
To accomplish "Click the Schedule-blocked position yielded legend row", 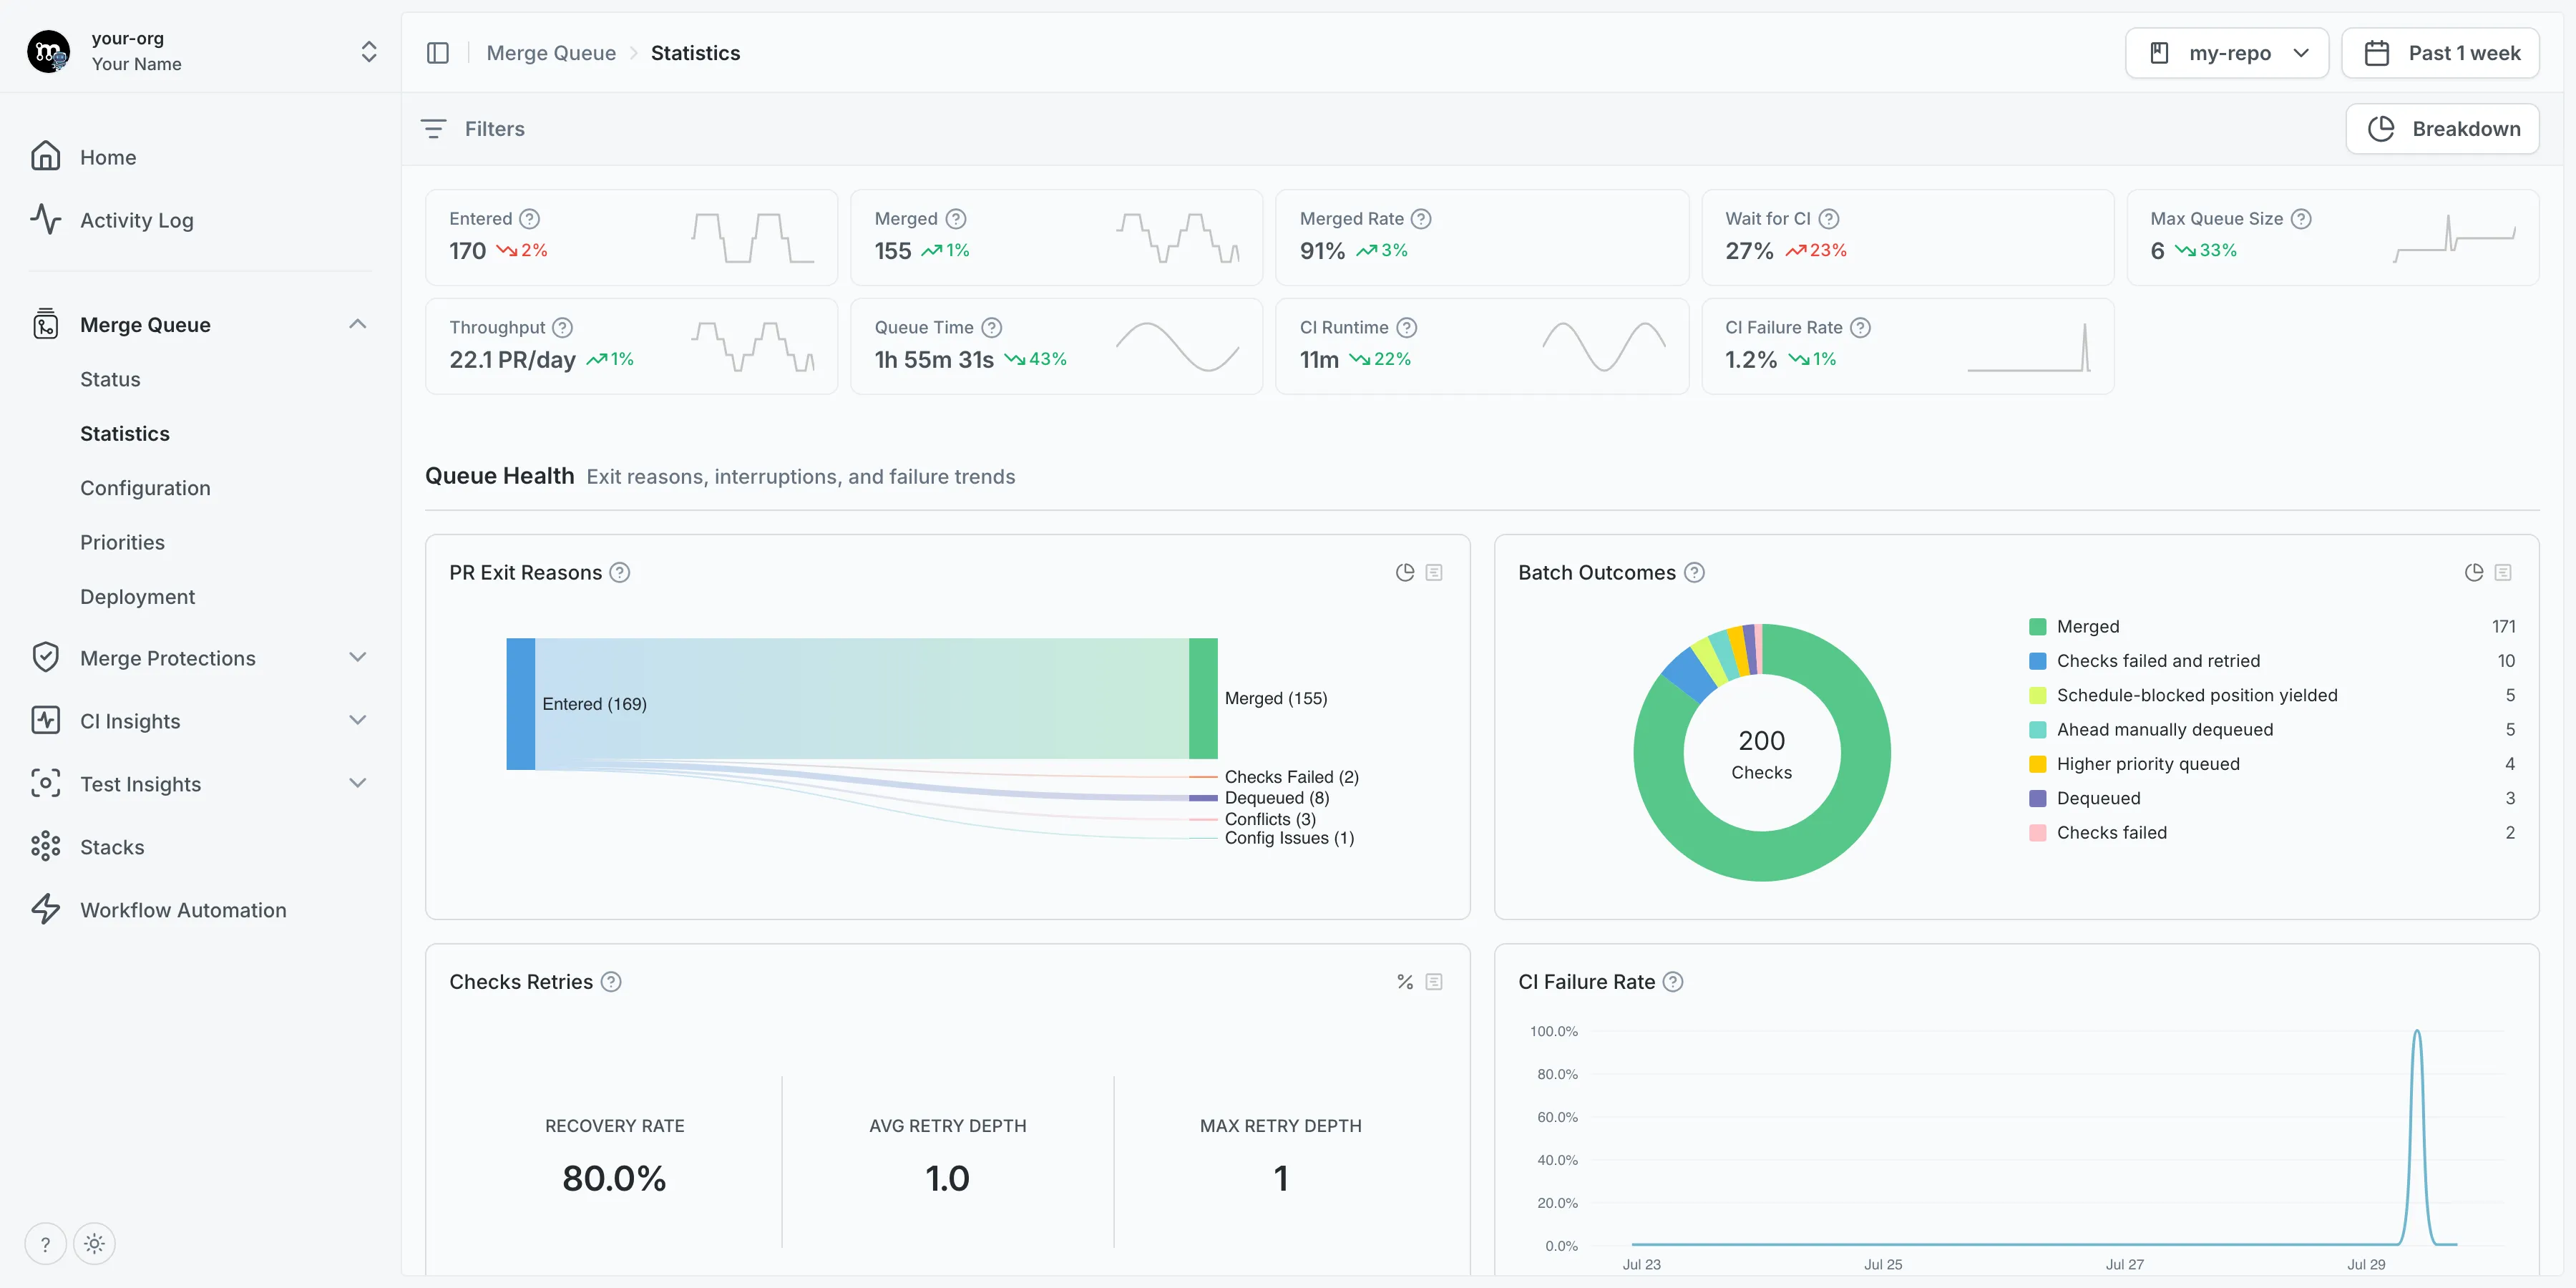I will [x=2272, y=696].
